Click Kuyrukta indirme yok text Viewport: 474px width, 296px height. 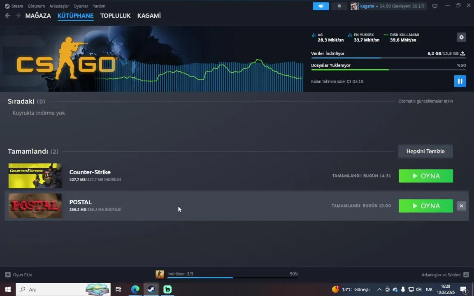38,113
